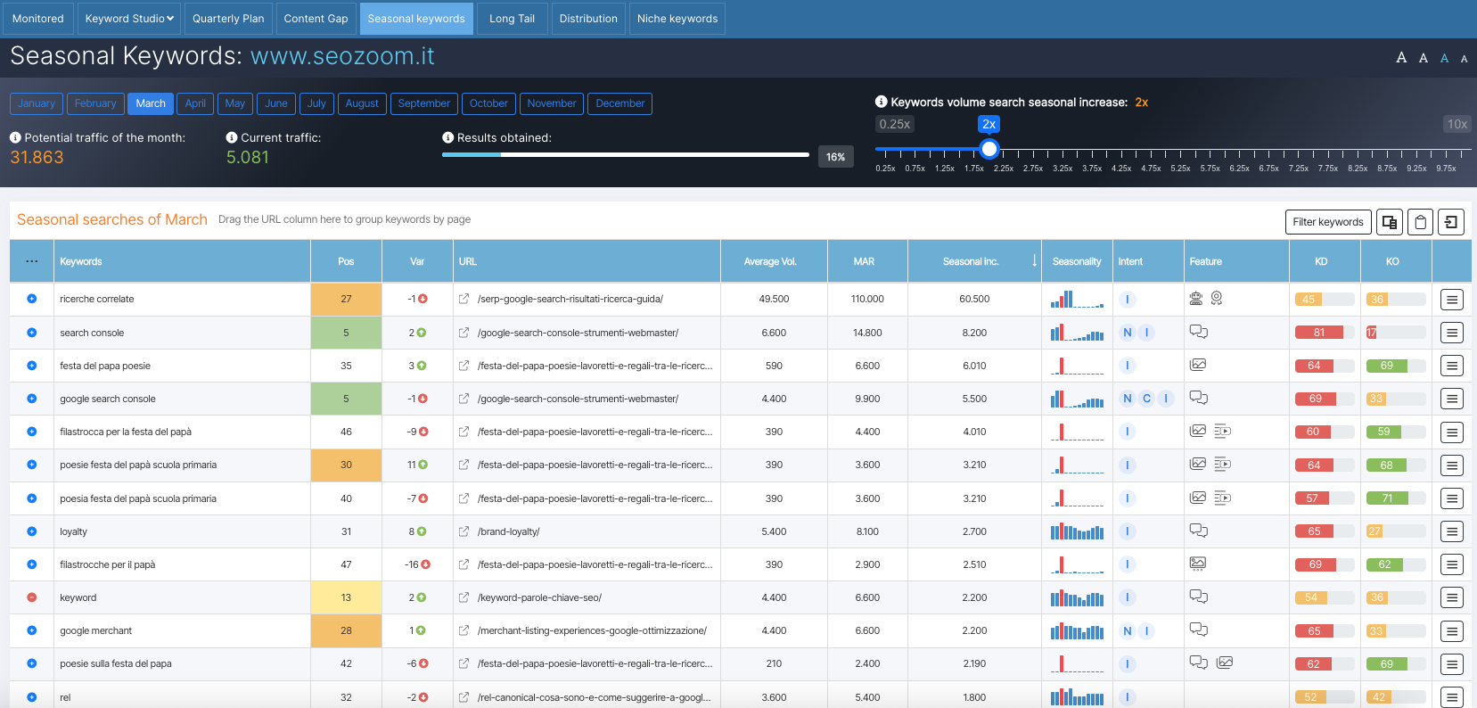The width and height of the screenshot is (1477, 708).
Task: Open the Content Gap tab
Action: [316, 19]
